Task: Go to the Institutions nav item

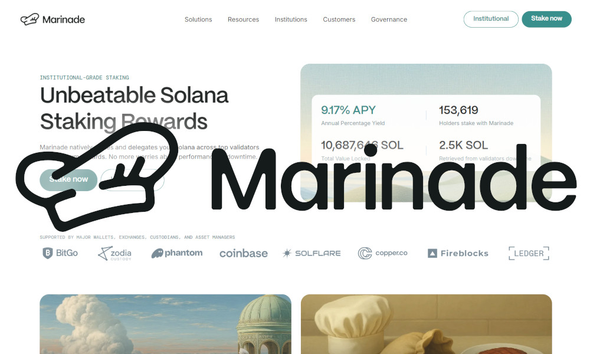Action: pos(291,19)
